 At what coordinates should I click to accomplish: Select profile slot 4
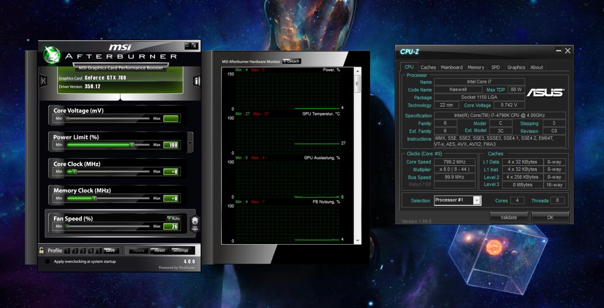point(91,251)
